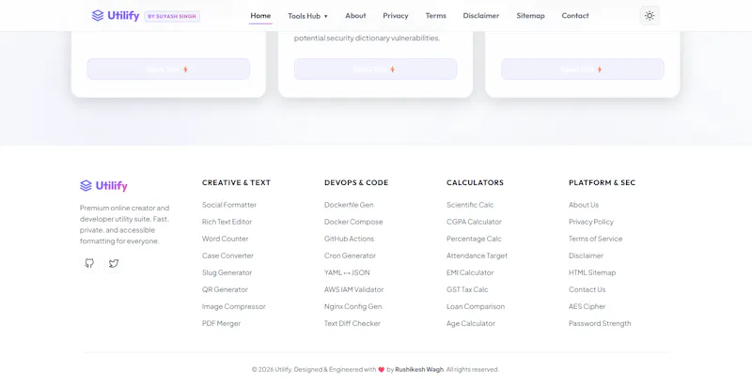Open the Image Compressor link
This screenshot has width=752, height=387.
pos(233,306)
